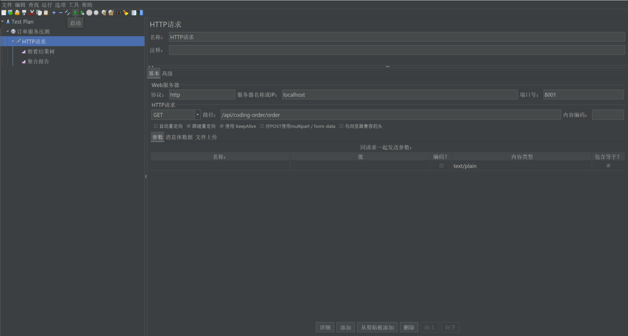Open the Function Helper list icon
This screenshot has width=628, height=336.
pyautogui.click(x=134, y=13)
